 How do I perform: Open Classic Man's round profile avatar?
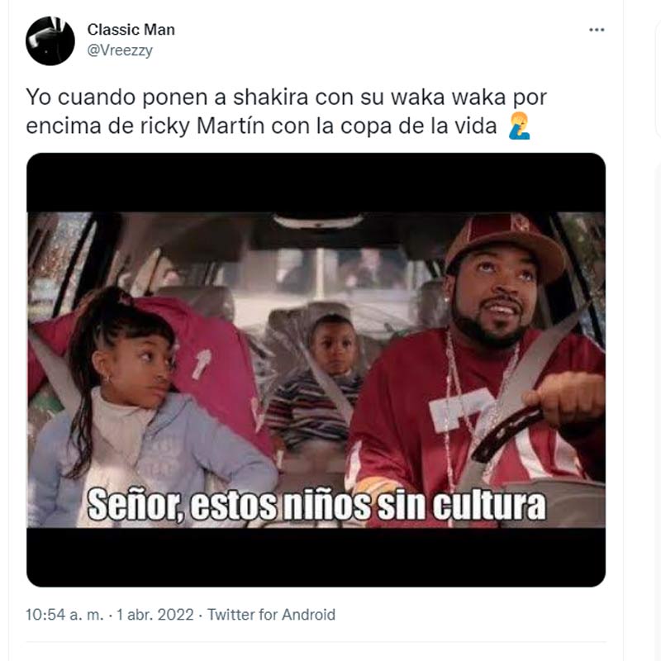click(x=50, y=40)
